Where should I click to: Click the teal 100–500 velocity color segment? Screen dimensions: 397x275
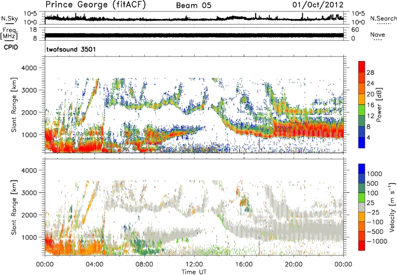pos(362,188)
